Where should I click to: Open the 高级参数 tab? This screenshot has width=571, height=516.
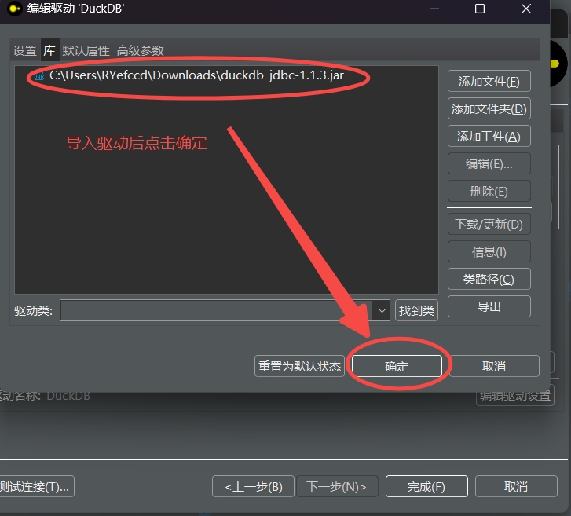pyautogui.click(x=141, y=50)
